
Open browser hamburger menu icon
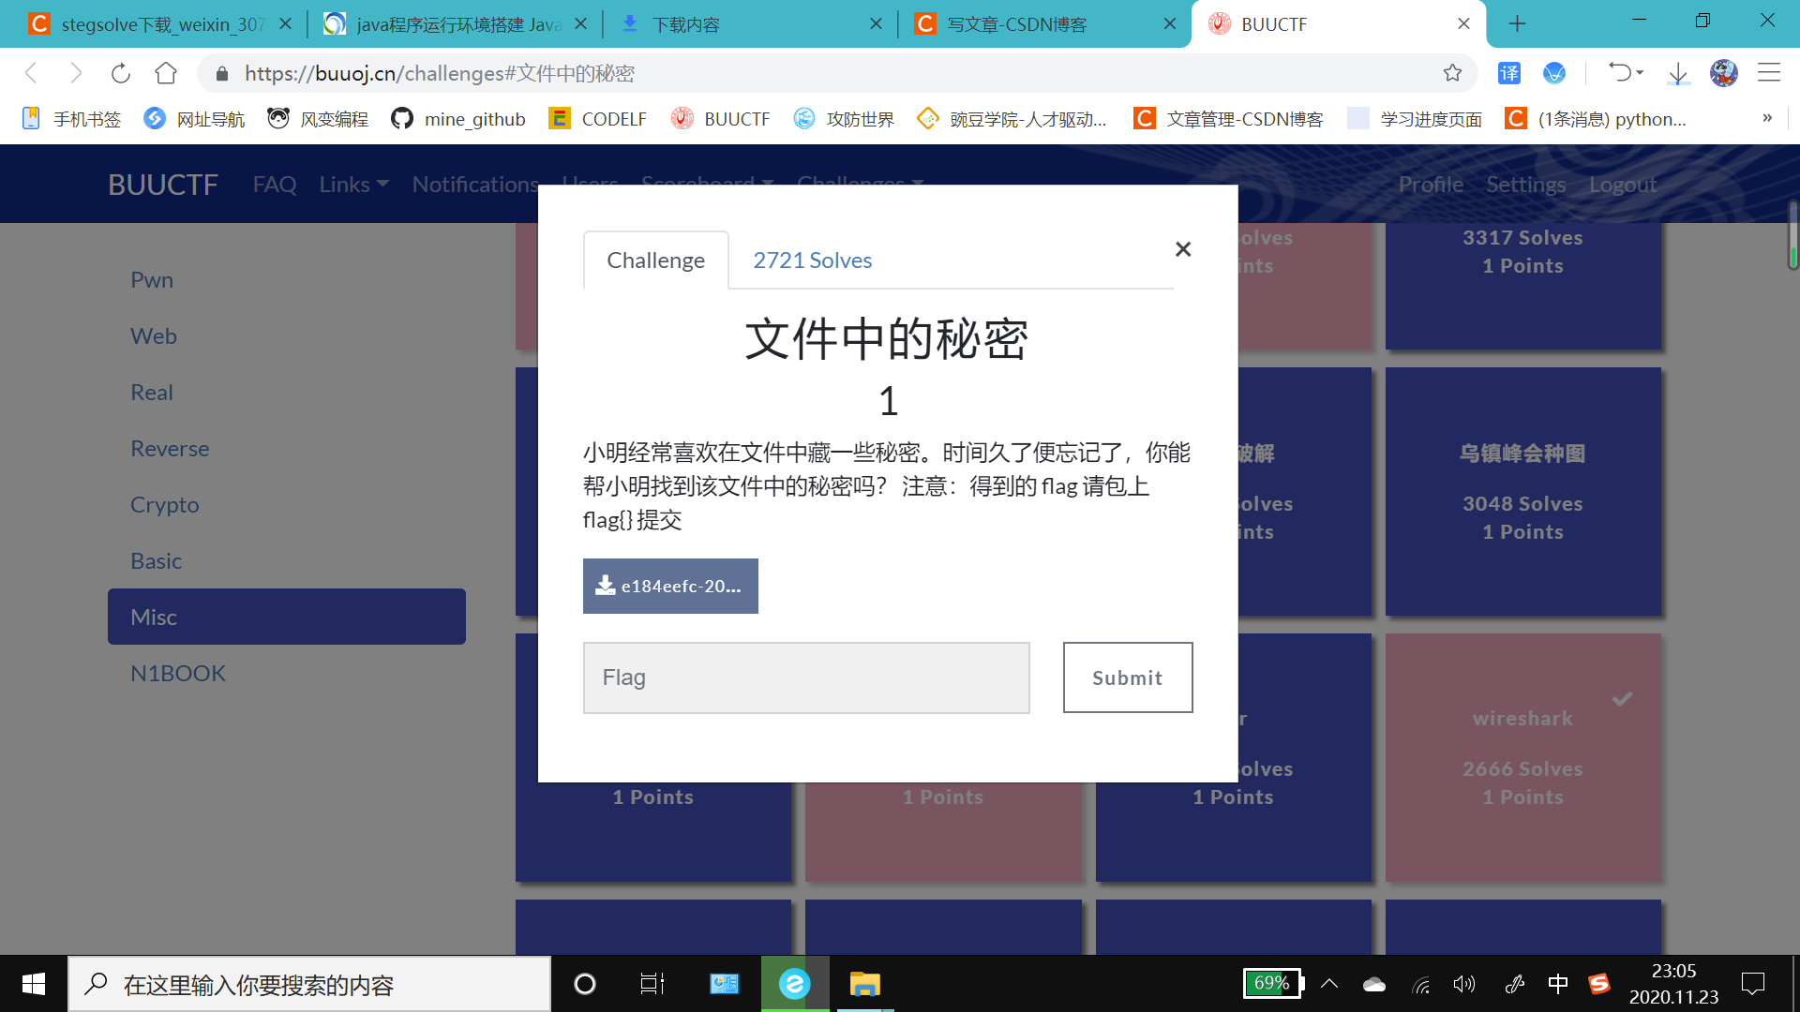coord(1769,73)
